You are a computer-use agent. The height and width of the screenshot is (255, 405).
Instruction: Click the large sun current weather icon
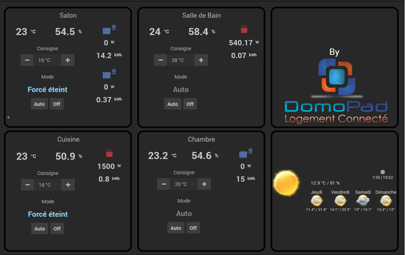pyautogui.click(x=286, y=182)
